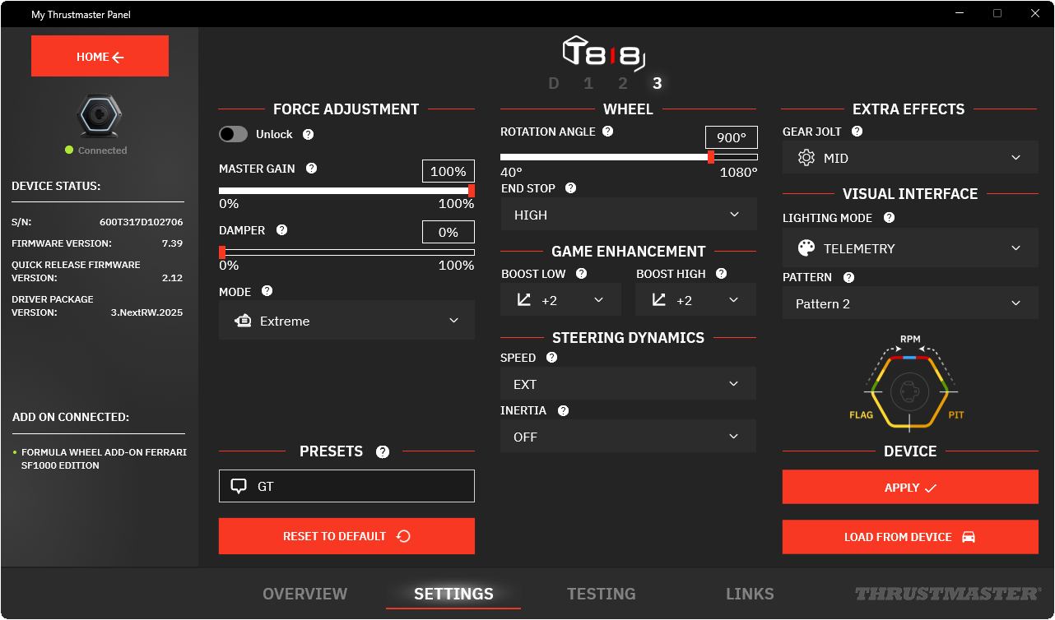Click the GT preset name field
The image size is (1055, 620).
(346, 486)
